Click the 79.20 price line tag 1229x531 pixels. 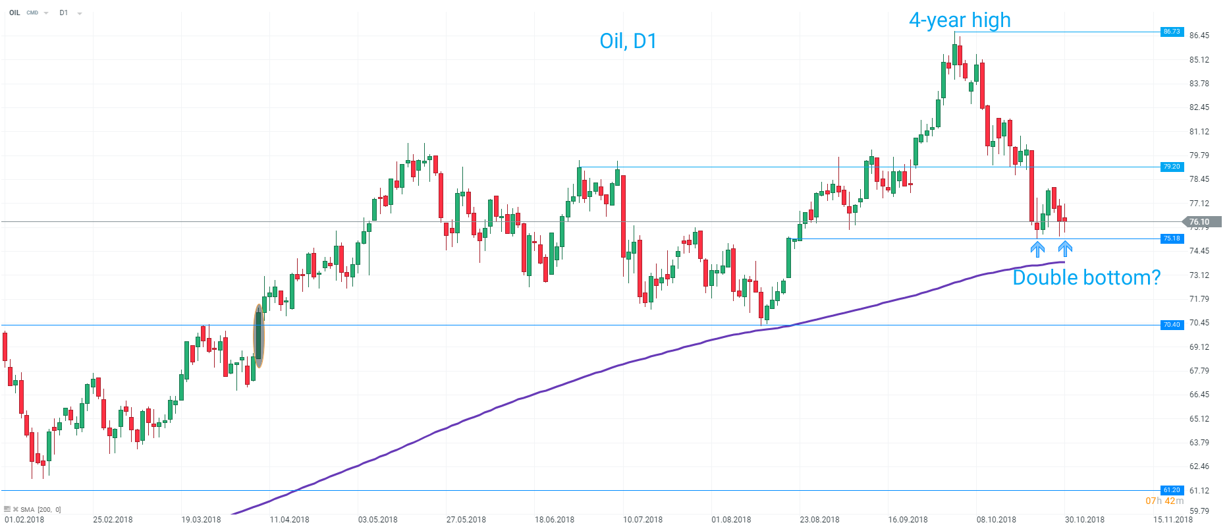point(1172,167)
